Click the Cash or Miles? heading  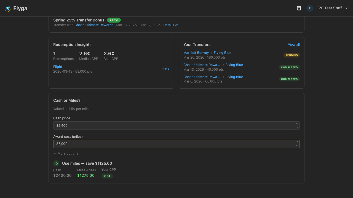[67, 100]
